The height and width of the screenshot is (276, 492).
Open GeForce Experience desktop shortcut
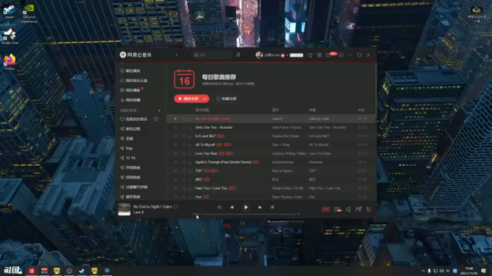29,13
